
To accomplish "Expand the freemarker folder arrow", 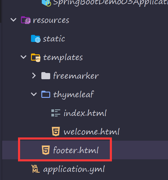I will point(34,76).
